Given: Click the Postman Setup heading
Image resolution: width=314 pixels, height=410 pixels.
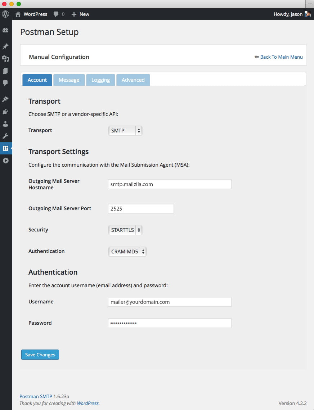Looking at the screenshot, I should [49, 32].
